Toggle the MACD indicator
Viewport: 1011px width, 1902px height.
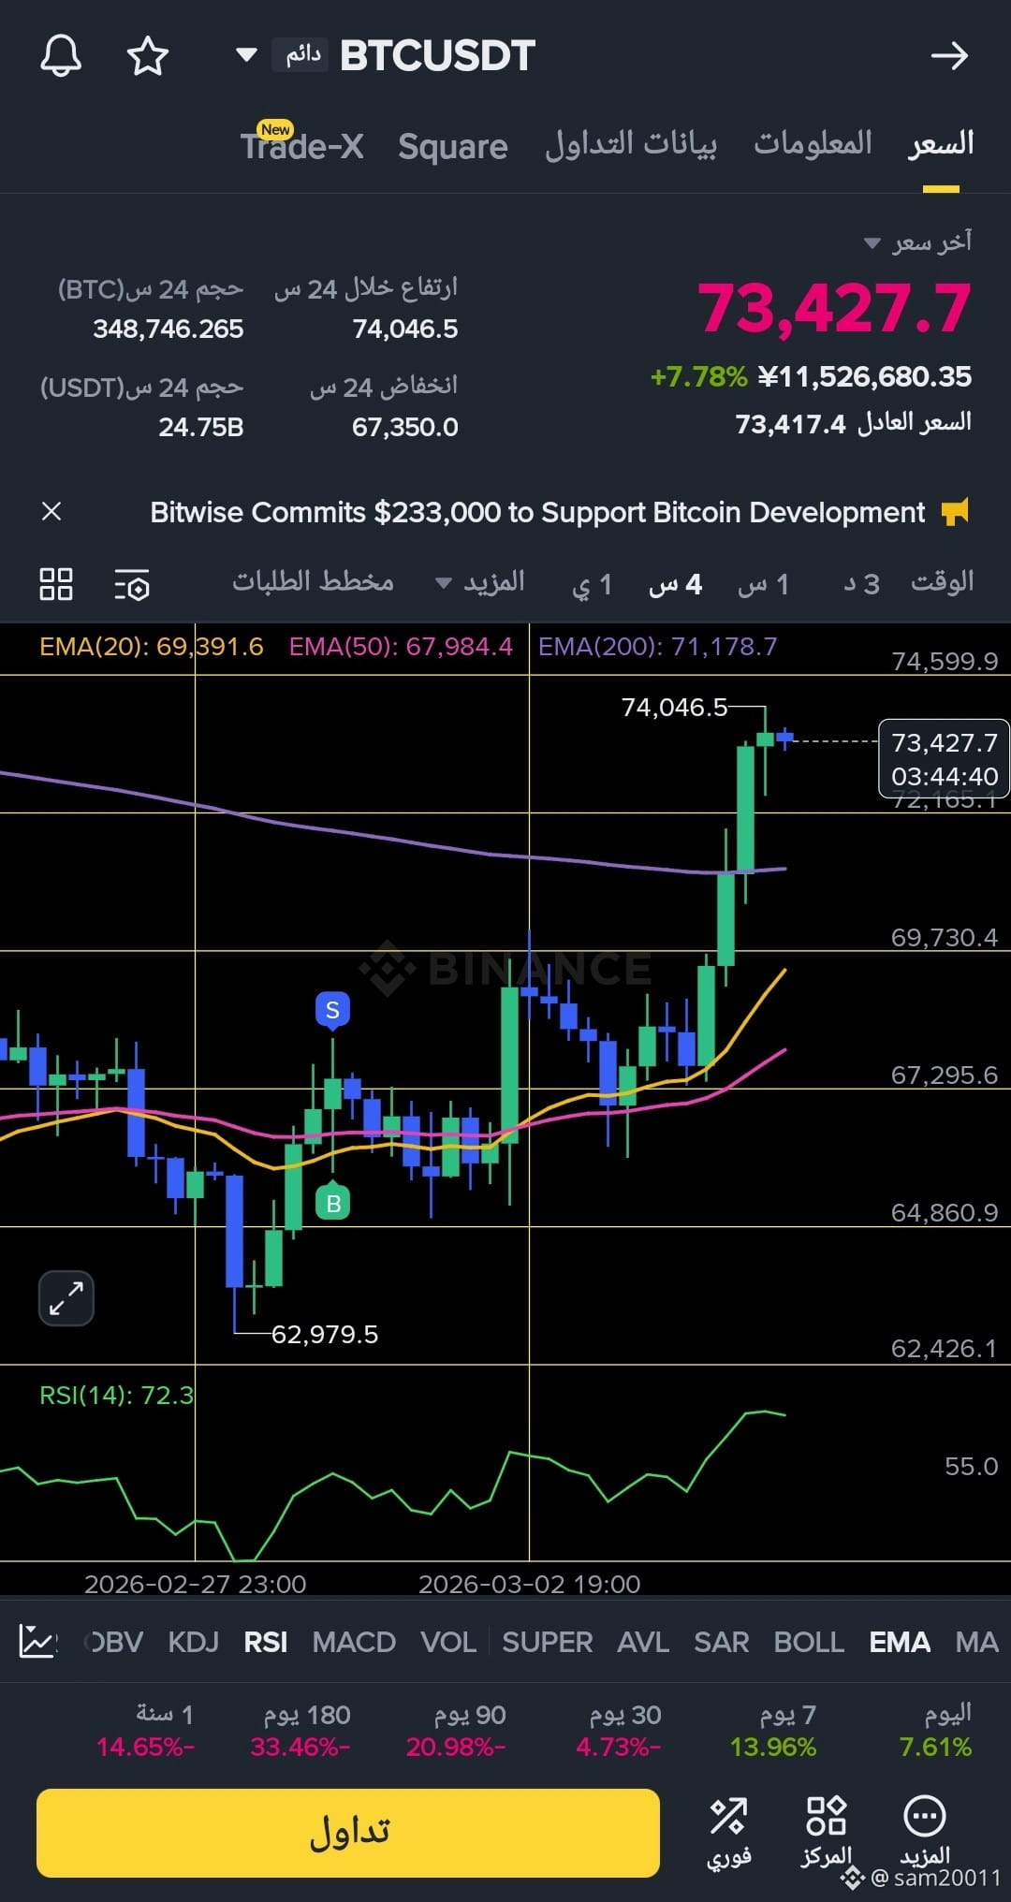tap(354, 1642)
